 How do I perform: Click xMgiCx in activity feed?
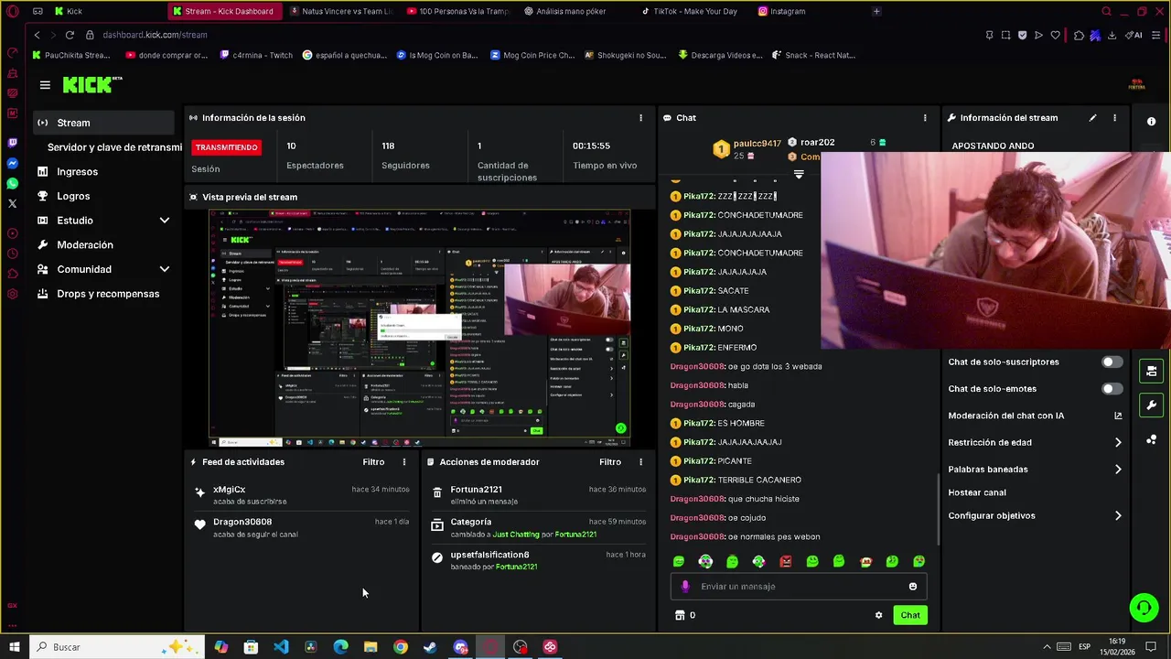tap(229, 490)
